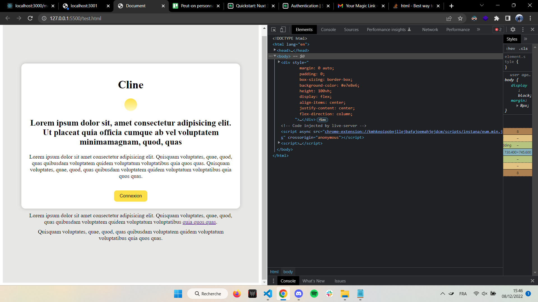Open Chrome extensions puzzle icon
538x302 pixels.
(497, 18)
